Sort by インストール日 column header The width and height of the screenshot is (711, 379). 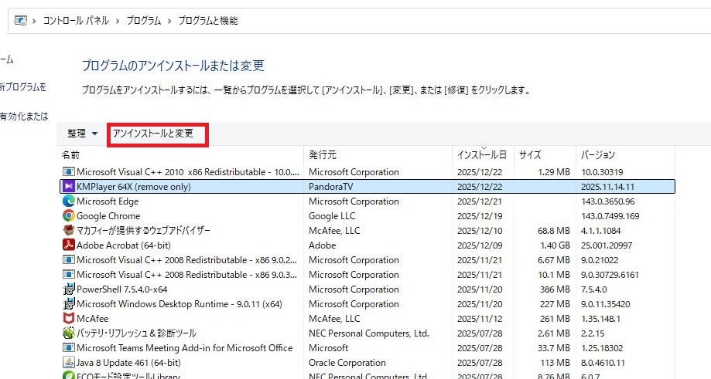pyautogui.click(x=481, y=155)
